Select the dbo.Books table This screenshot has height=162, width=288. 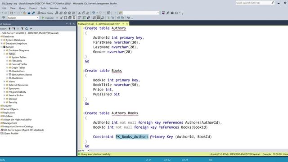click(17, 78)
